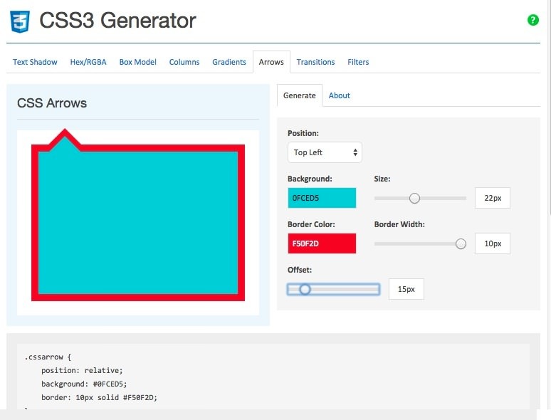Click the Size slider handle
The image size is (551, 420).
click(414, 198)
